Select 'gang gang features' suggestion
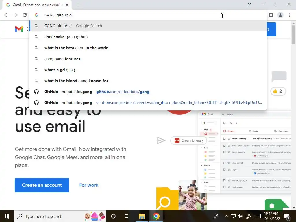This screenshot has height=222, width=296. click(148, 59)
